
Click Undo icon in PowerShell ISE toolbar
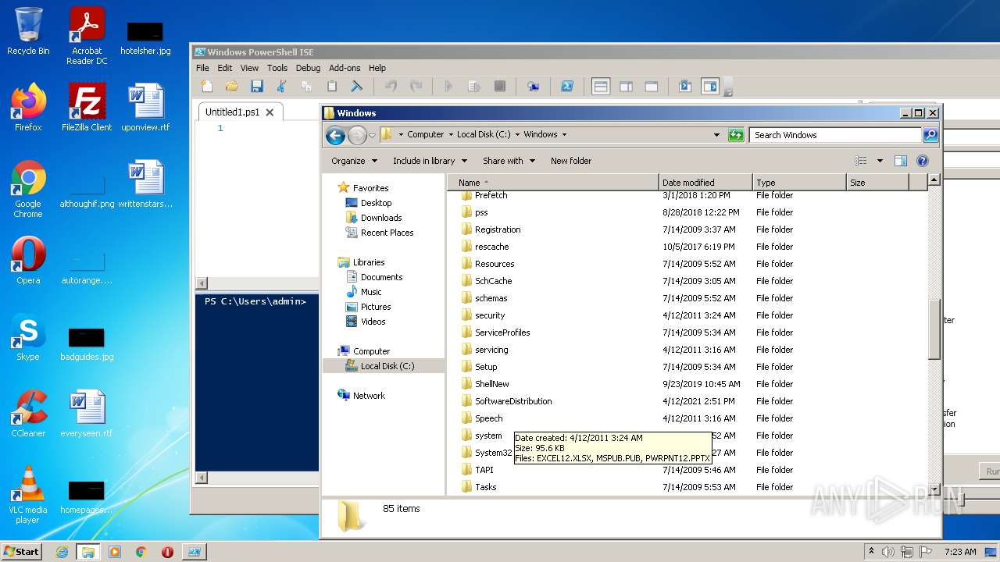pyautogui.click(x=391, y=87)
